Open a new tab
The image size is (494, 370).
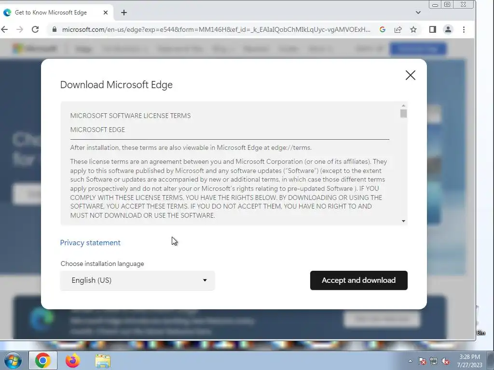[124, 13]
